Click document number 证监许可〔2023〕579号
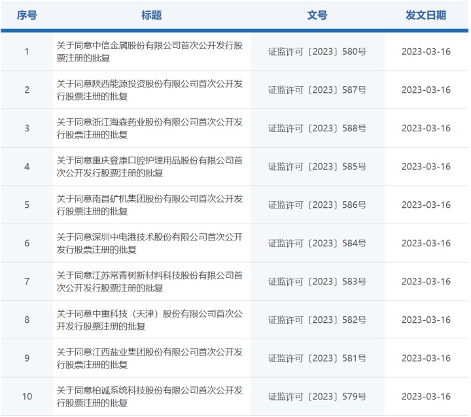The image size is (471, 417). (x=317, y=397)
